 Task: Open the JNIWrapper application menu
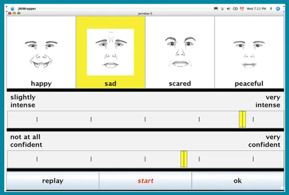click(25, 8)
